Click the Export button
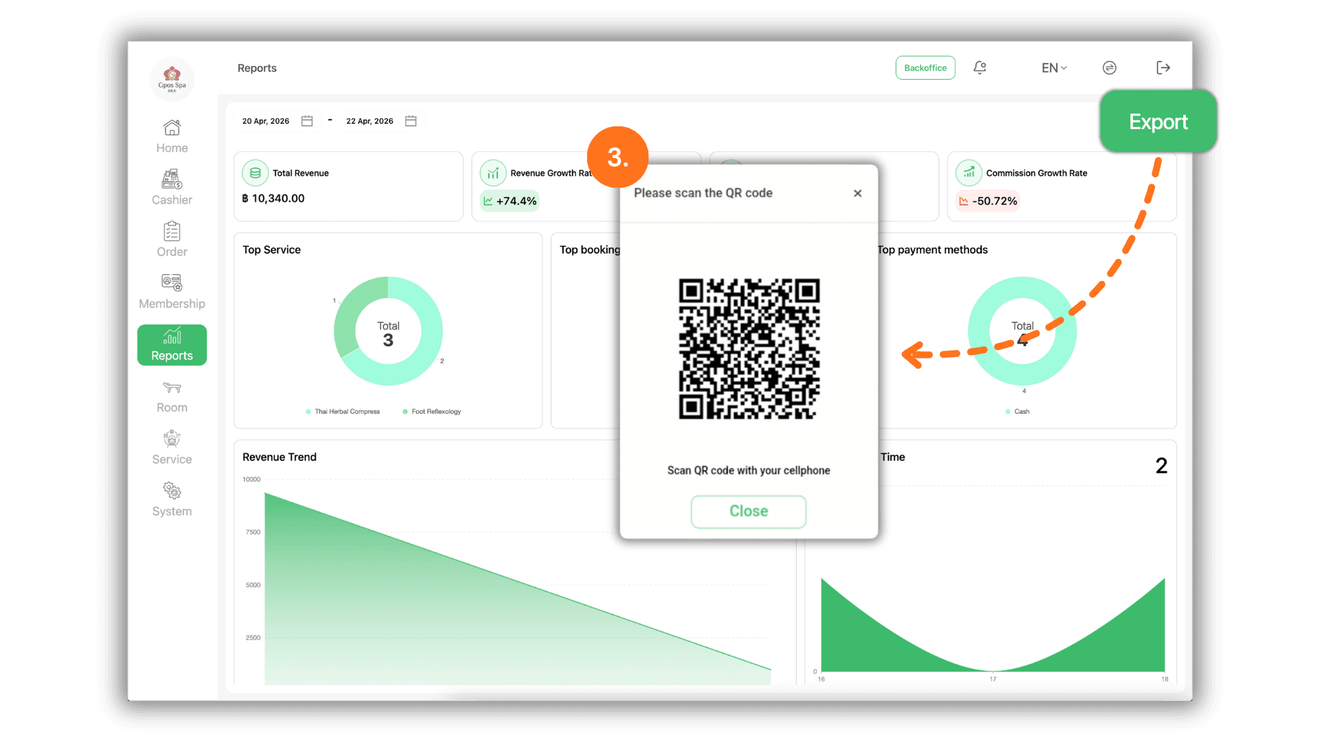Image resolution: width=1320 pixels, height=742 pixels. [1158, 122]
